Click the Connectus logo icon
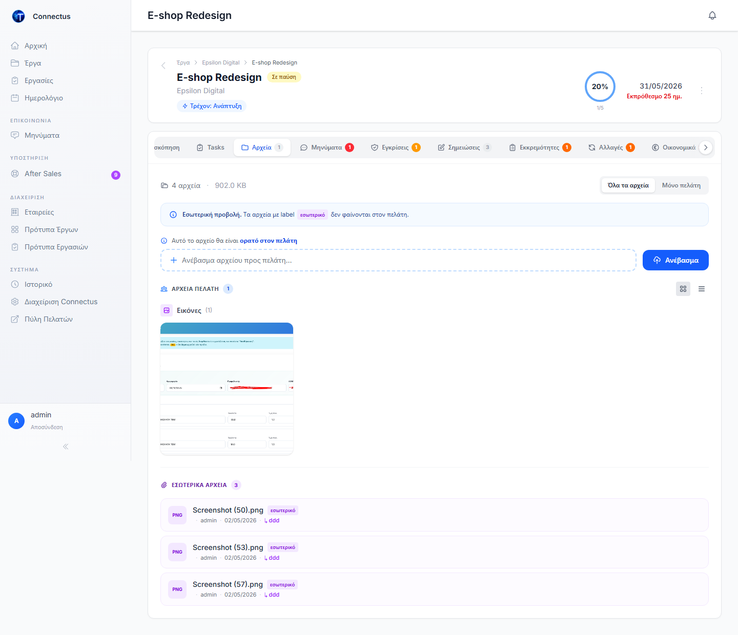 (x=18, y=16)
